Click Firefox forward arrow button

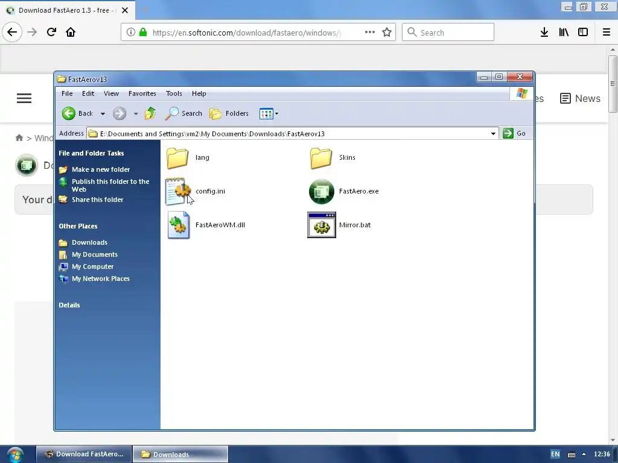pos(32,33)
